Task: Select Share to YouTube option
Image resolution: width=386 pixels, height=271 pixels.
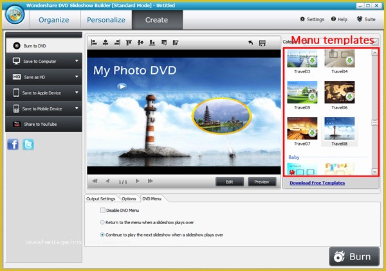Action: pyautogui.click(x=44, y=124)
